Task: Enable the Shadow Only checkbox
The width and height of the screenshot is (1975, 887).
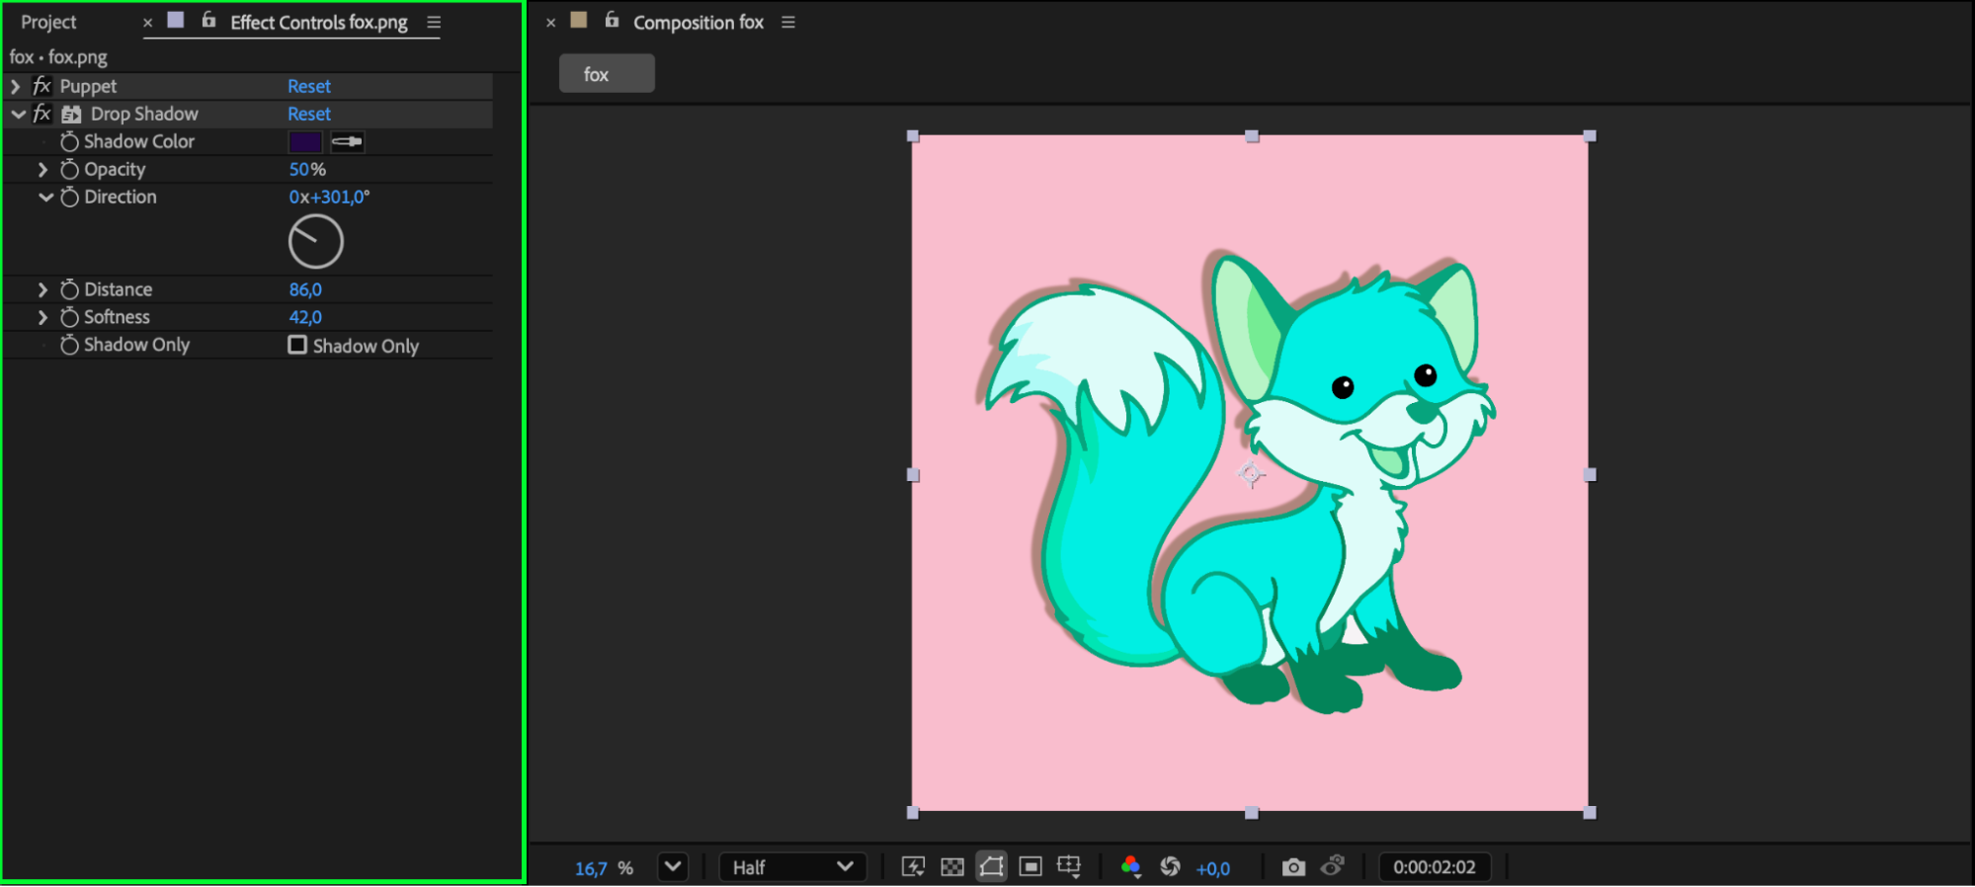Action: click(x=297, y=345)
